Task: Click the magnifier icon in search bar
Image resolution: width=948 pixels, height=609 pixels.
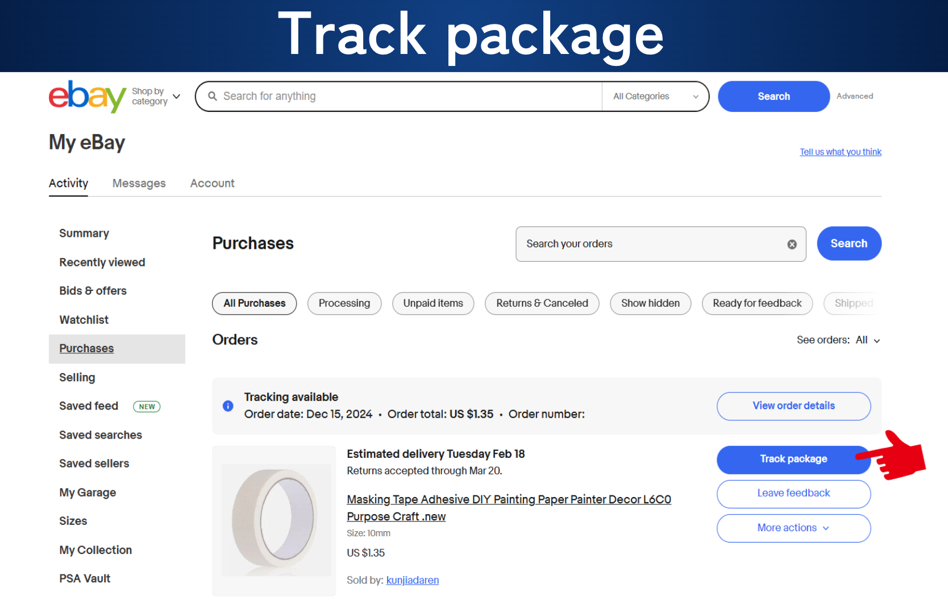Action: pos(213,96)
